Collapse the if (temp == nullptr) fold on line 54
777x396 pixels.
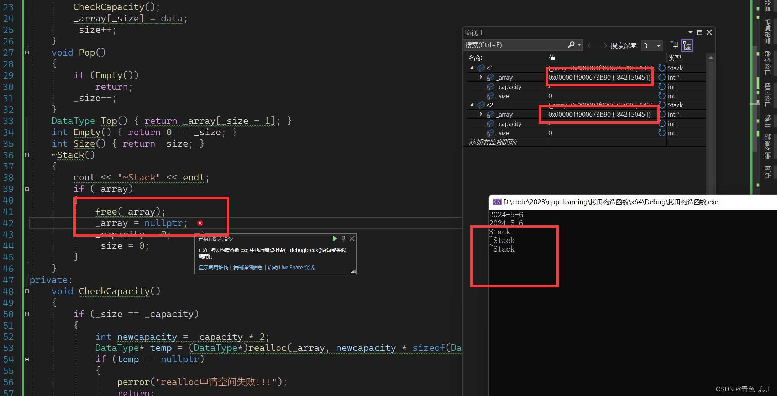click(27, 359)
